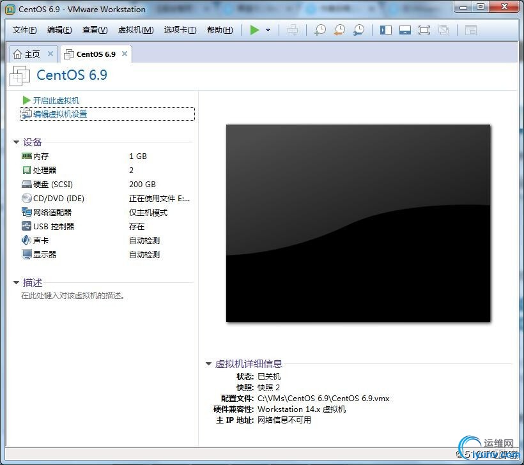
Task: Take a snapshot with the clock-plus icon
Action: [x=320, y=30]
